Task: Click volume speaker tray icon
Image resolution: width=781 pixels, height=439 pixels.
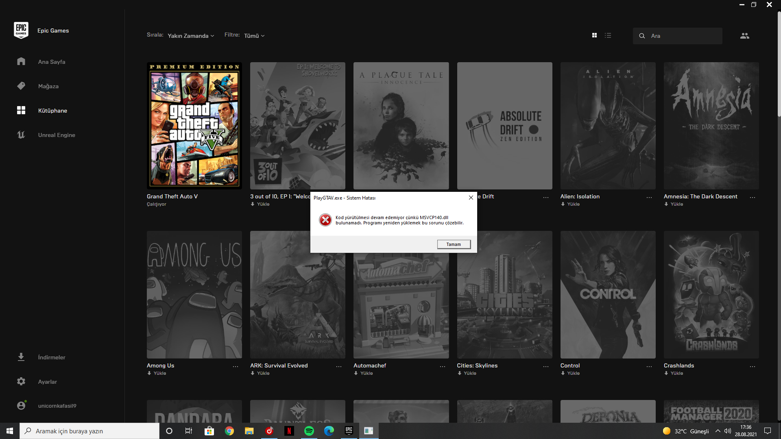Action: 728,431
